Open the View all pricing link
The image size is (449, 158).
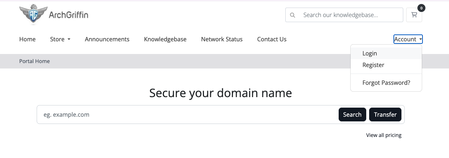click(384, 135)
